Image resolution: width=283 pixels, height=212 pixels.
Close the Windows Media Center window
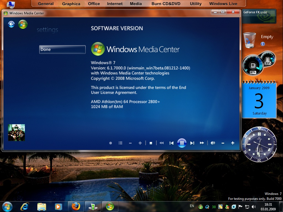233,12
